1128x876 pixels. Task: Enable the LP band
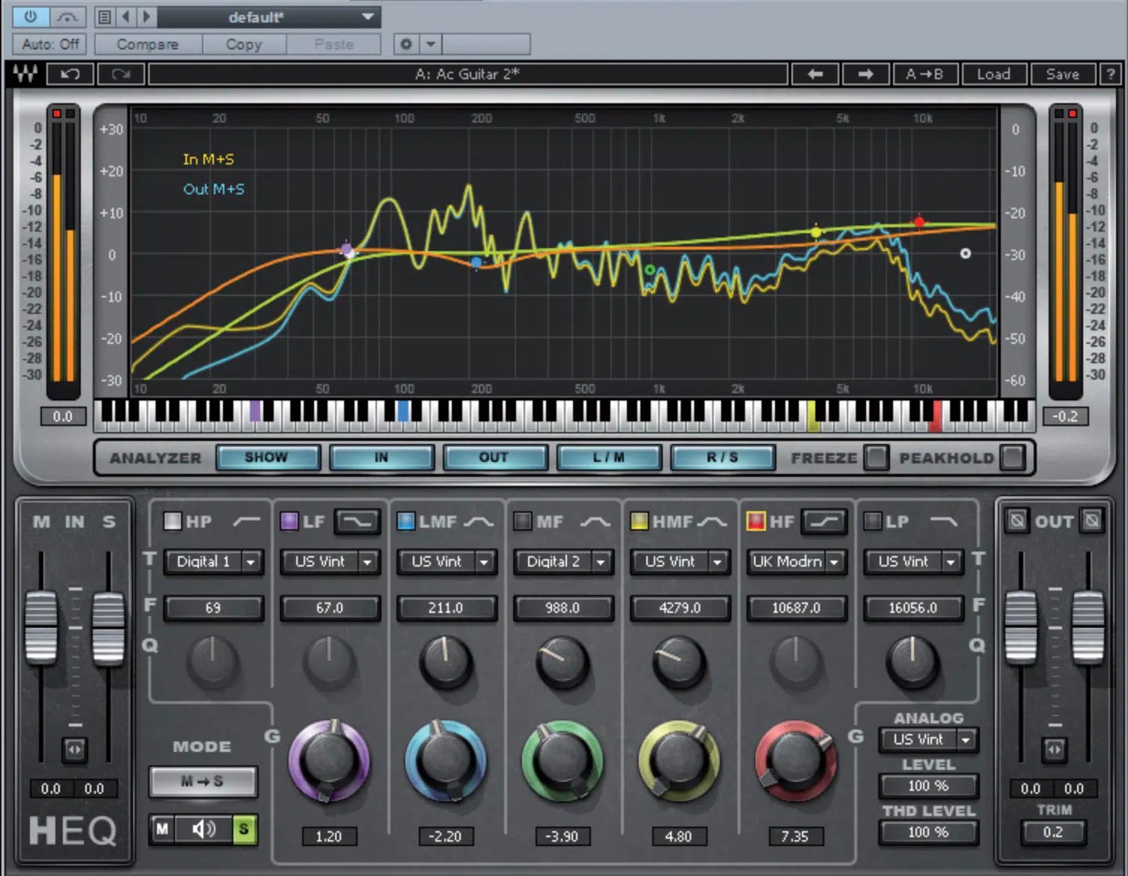tap(872, 521)
